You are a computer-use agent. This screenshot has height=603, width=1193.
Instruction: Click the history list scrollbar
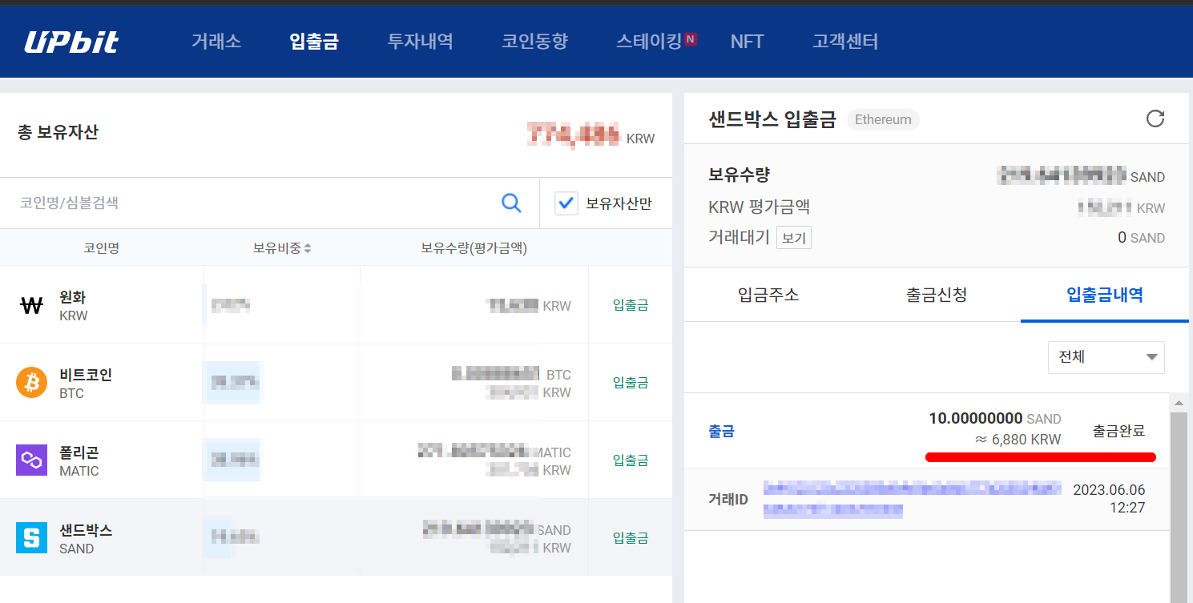[1179, 508]
